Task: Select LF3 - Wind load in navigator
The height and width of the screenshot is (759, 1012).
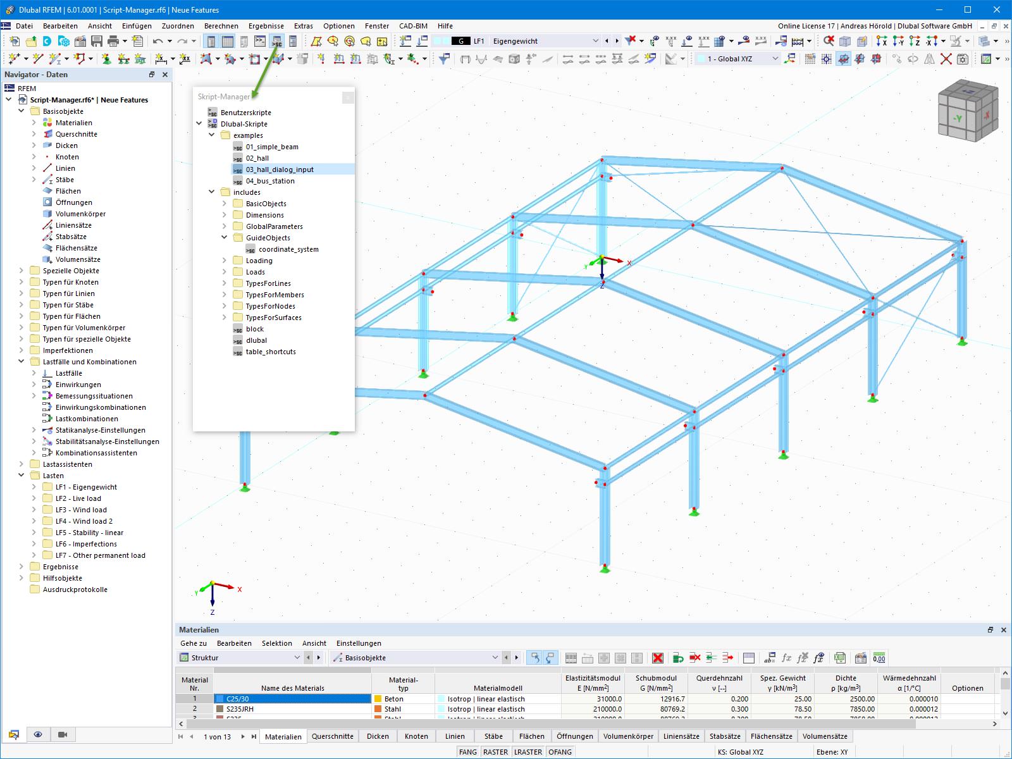Action: 81,510
